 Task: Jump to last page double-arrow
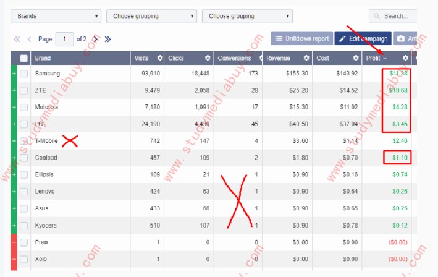[x=107, y=39]
